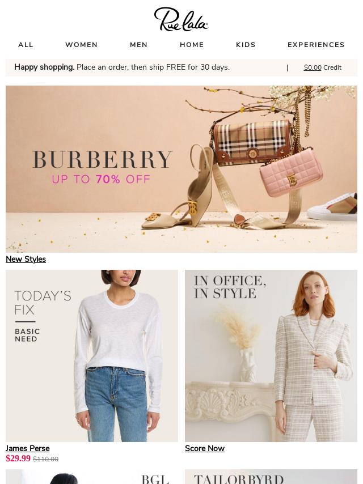This screenshot has width=363, height=484.
Task: Follow the New Styles link
Action: 26,259
